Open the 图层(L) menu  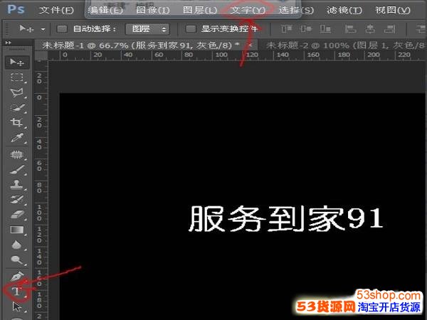(200, 11)
